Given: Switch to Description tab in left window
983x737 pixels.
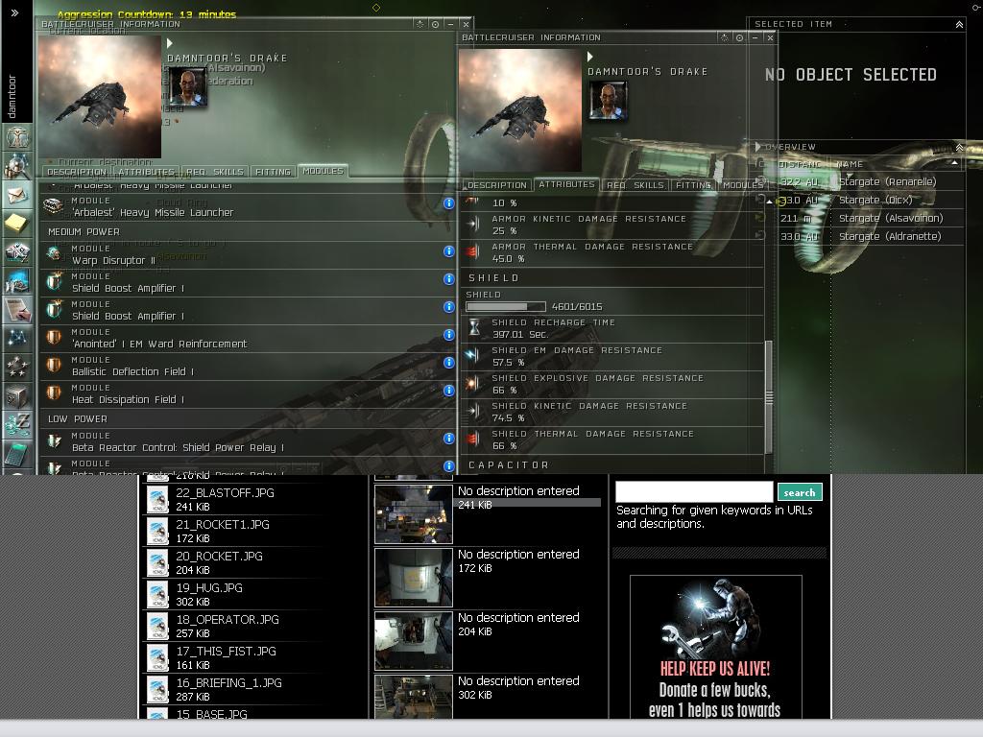Looking at the screenshot, I should 77,172.
